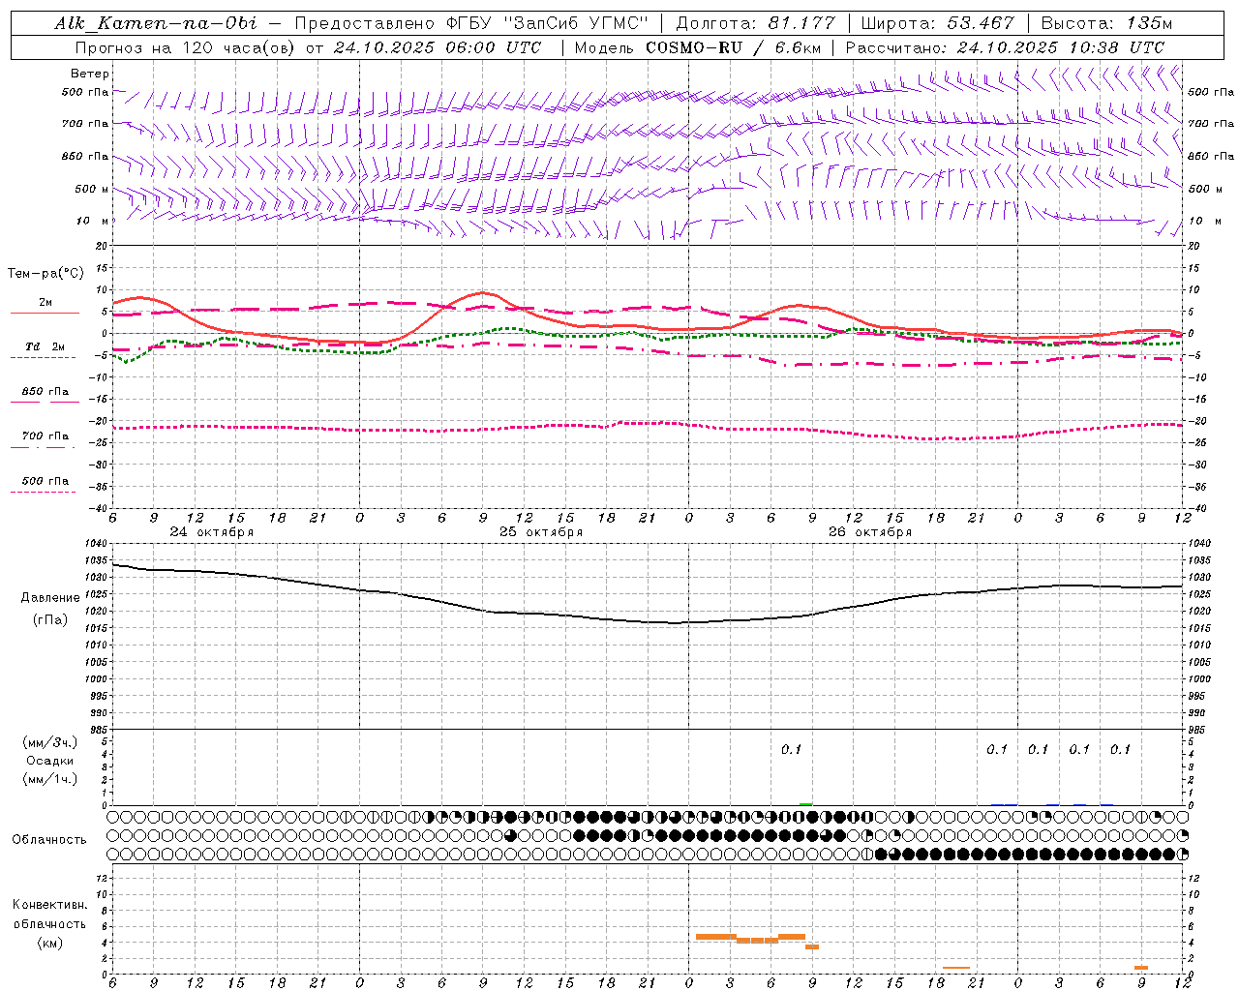The width and height of the screenshot is (1239, 991).
Task: Click the Модель COSMO-RU / 6.6км label
Action: click(x=700, y=47)
